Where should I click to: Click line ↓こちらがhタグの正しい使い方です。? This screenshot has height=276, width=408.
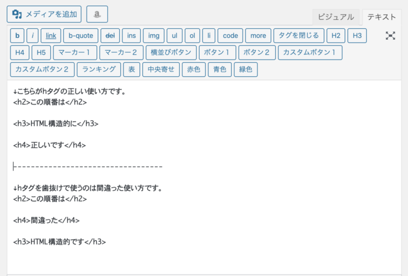(69, 92)
